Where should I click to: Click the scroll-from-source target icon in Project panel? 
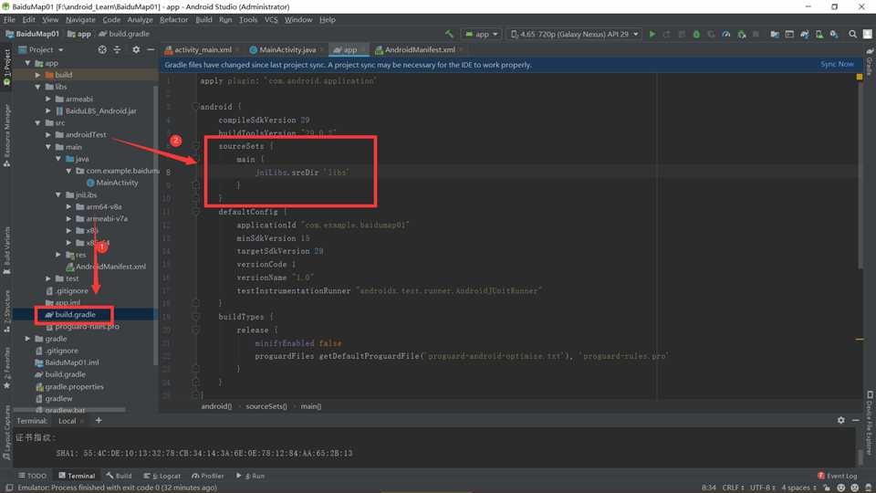[101, 49]
